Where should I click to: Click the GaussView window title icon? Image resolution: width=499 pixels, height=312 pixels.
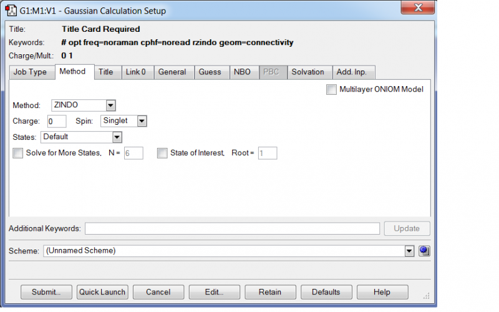point(11,10)
